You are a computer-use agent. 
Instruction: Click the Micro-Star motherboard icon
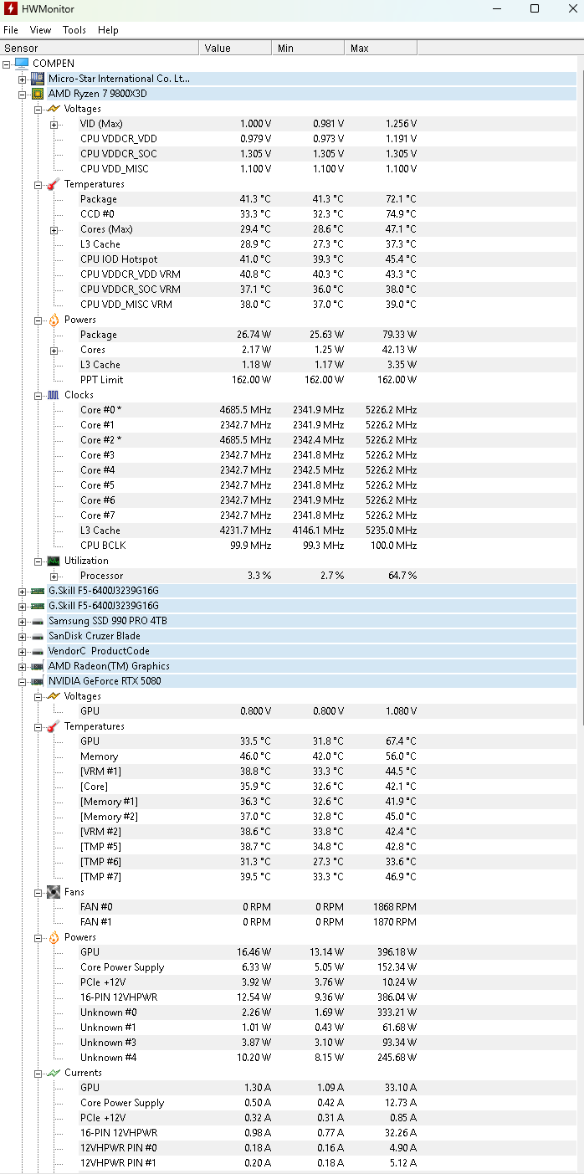(x=38, y=79)
